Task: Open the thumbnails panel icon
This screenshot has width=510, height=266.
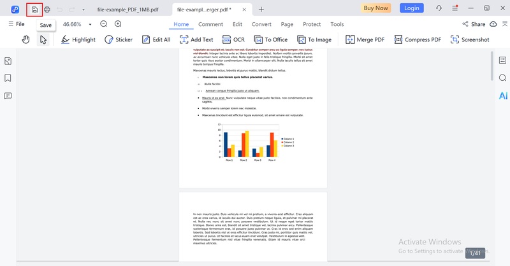Action: pyautogui.click(x=8, y=60)
